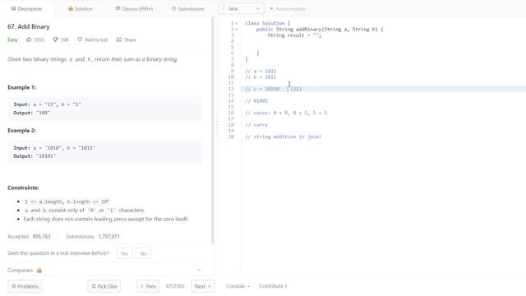Viewport: 526px width, 296px height.
Task: Click the No button for interview question
Action: pos(144,253)
